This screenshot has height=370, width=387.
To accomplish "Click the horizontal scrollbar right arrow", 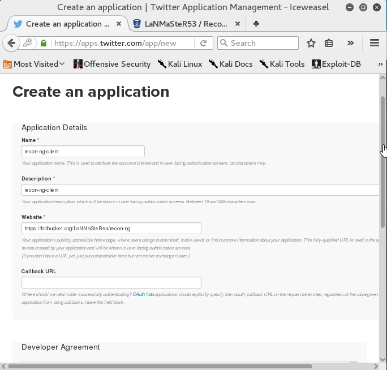I will point(376,366).
